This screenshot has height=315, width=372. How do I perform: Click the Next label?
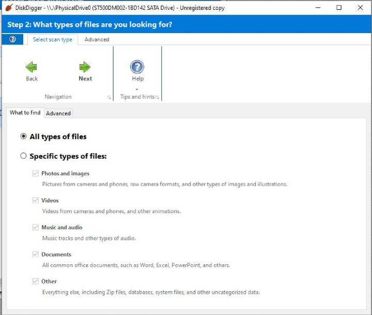tap(85, 79)
